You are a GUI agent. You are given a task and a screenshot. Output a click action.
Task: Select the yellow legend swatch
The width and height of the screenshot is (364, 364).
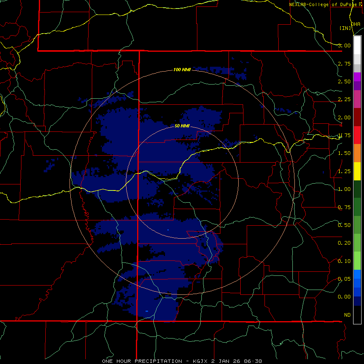(357, 171)
